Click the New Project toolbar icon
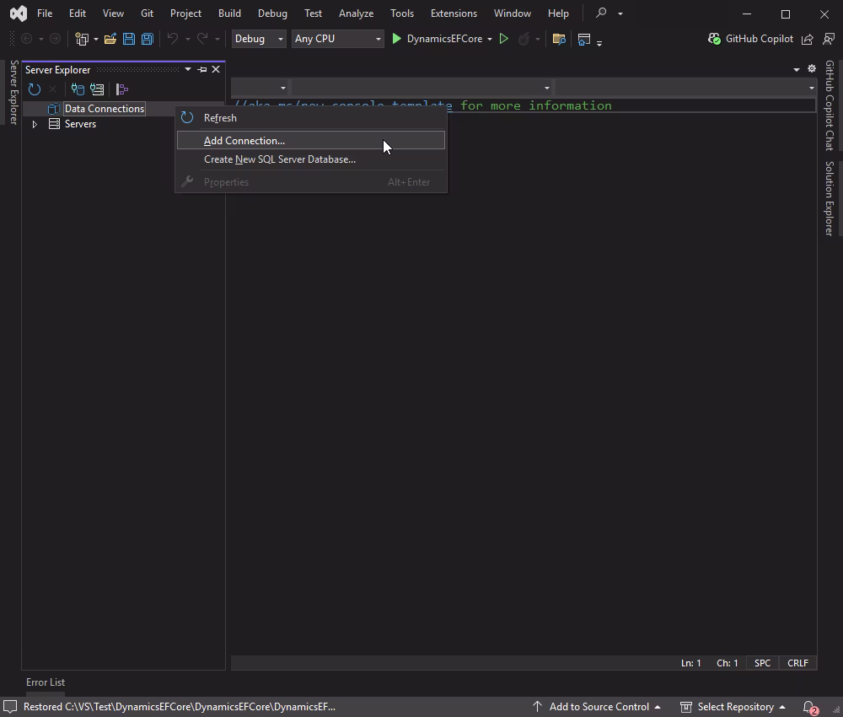Image resolution: width=843 pixels, height=717 pixels. [x=82, y=39]
